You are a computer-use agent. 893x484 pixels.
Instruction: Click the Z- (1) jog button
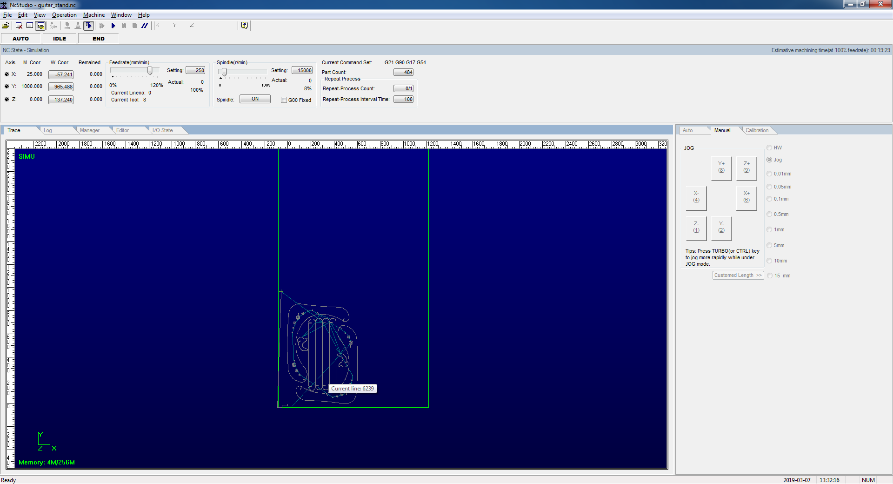[696, 228]
